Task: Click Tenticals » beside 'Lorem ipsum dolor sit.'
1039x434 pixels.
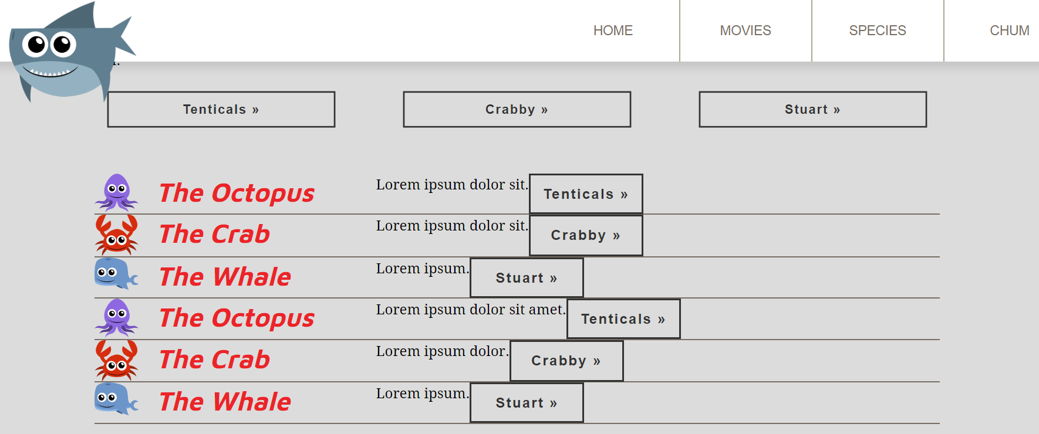Action: coord(586,194)
